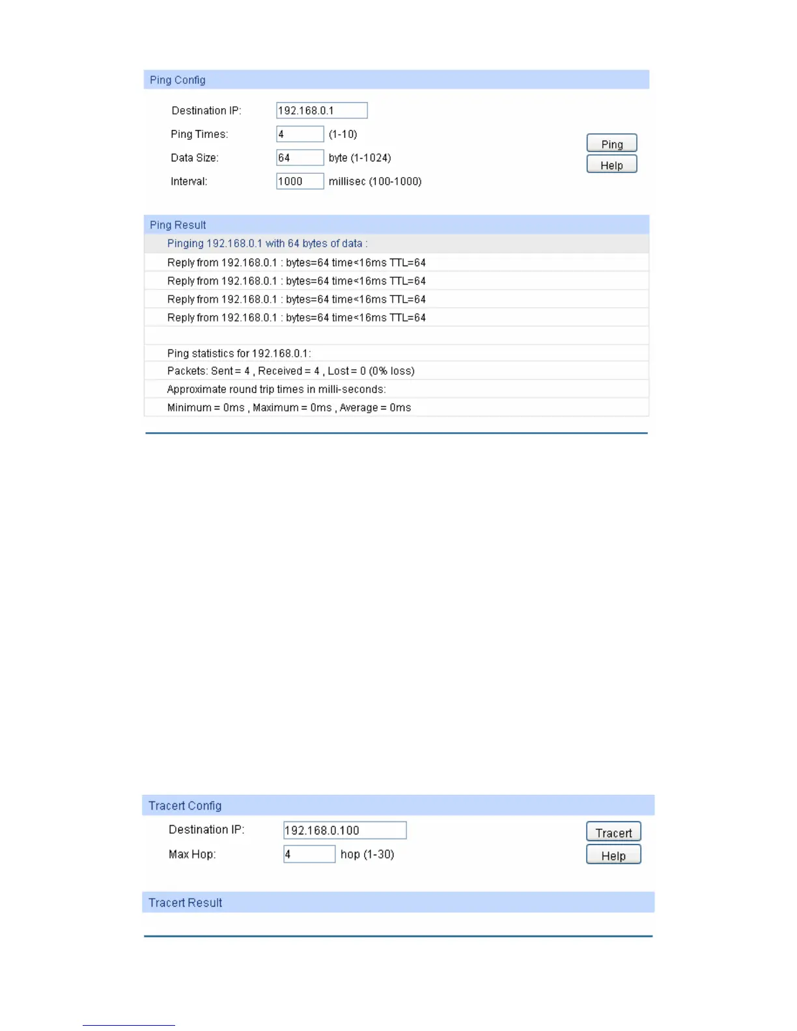Focus the Ping Destination IP field

(322, 111)
